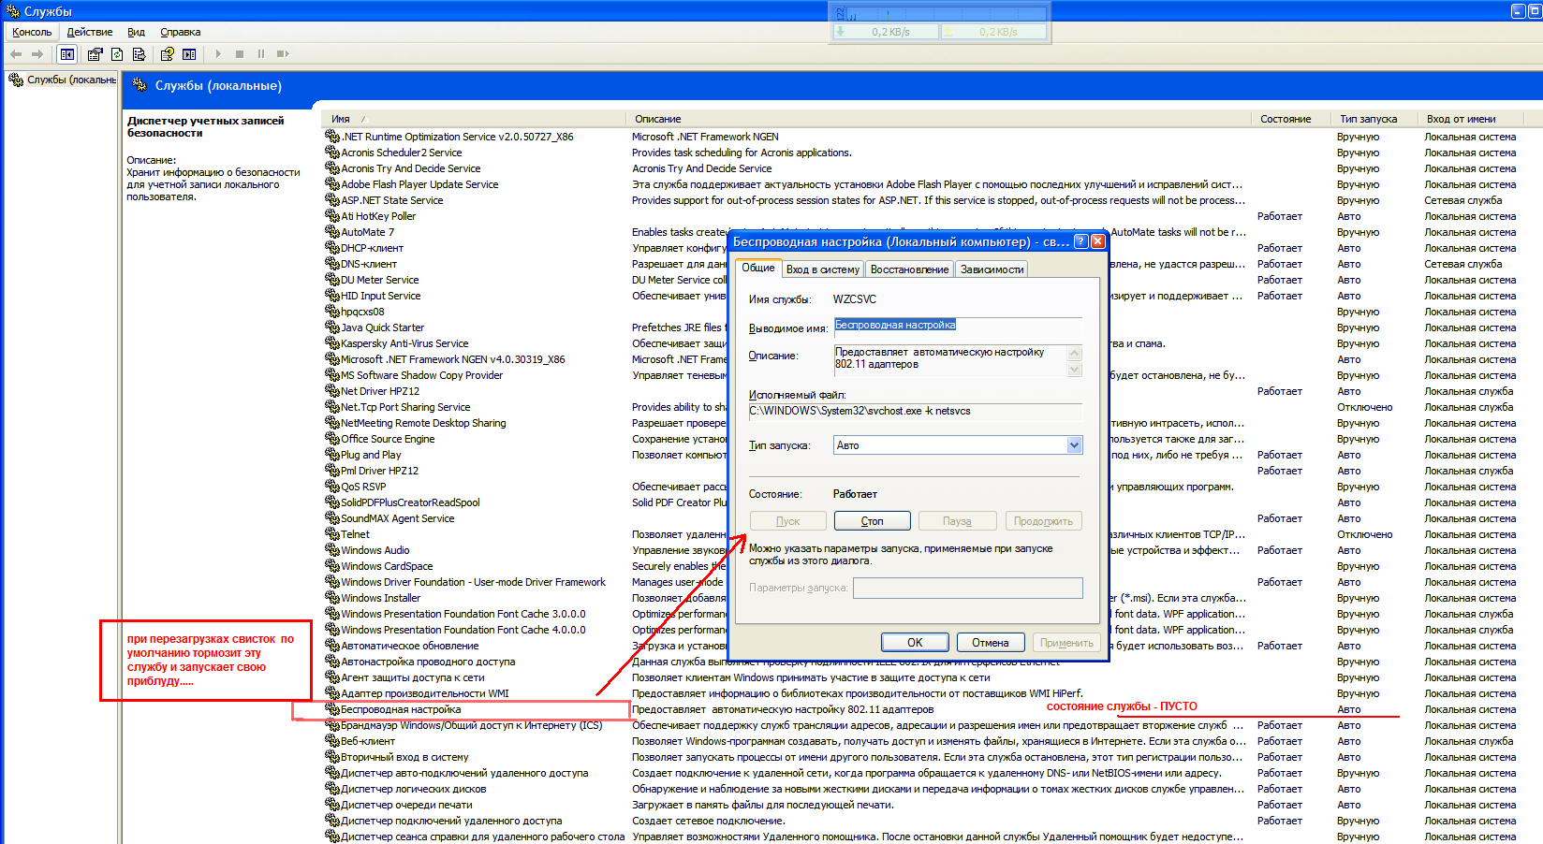
Task: Click the Исполняемый файл path field
Action: pos(915,411)
